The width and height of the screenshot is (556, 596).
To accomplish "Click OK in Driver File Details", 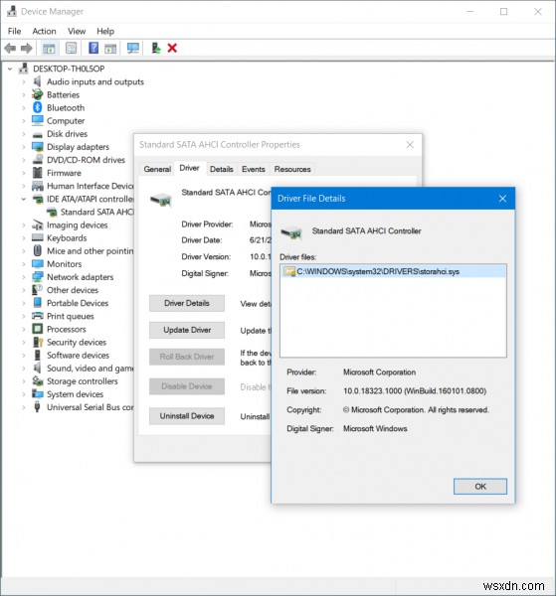I will pyautogui.click(x=479, y=486).
